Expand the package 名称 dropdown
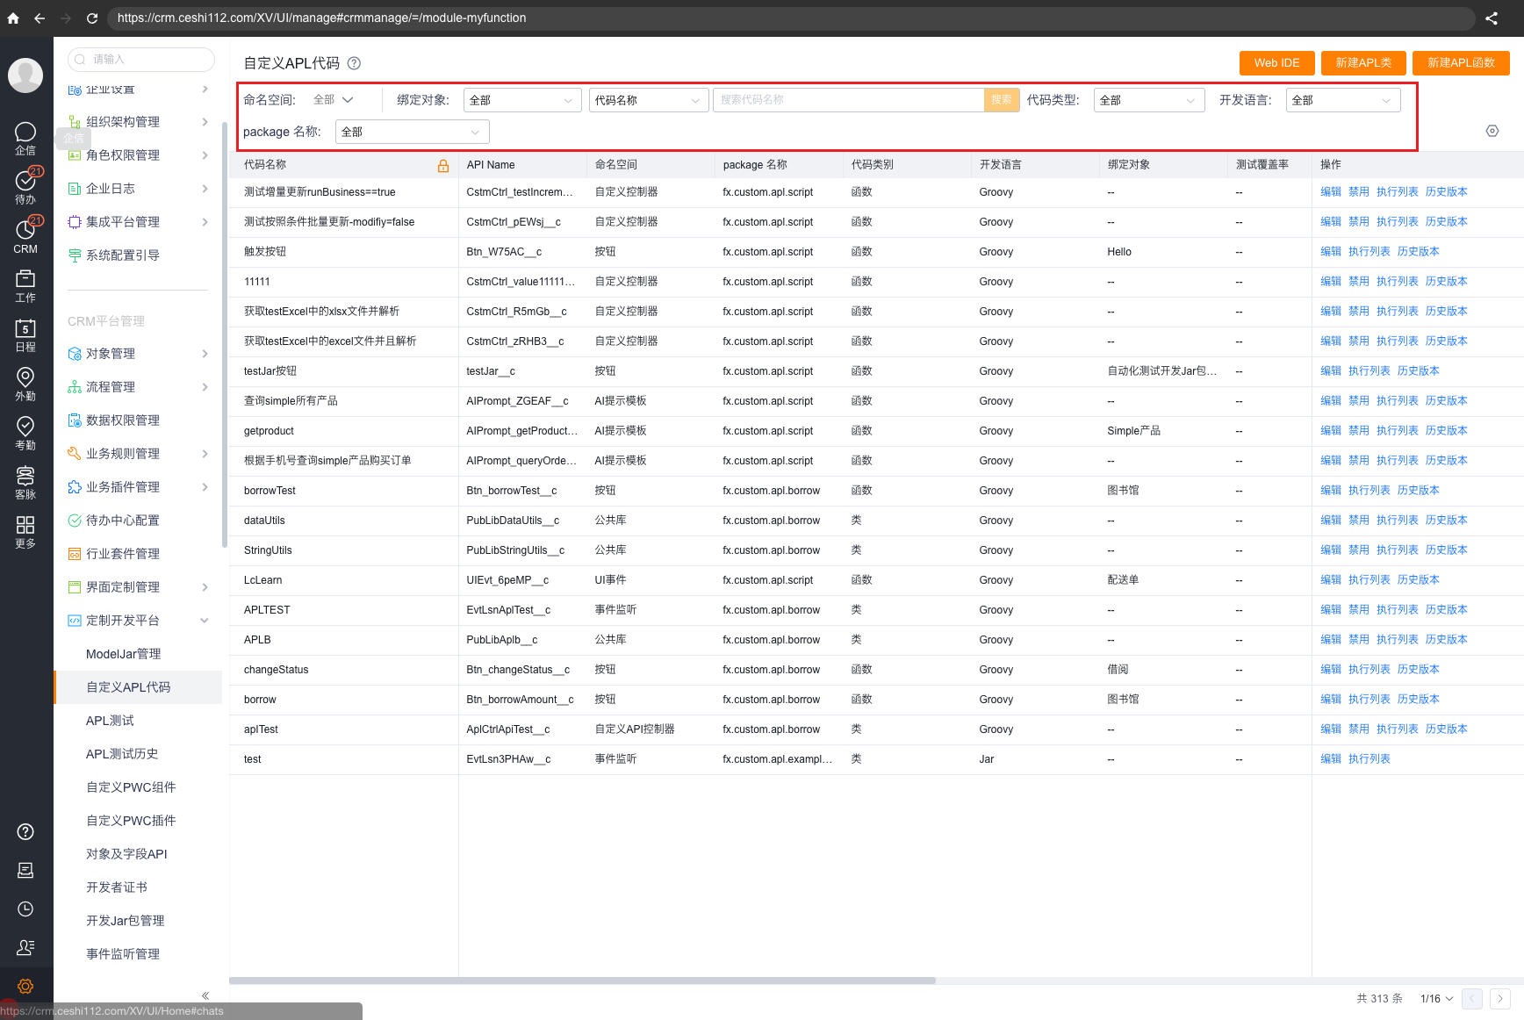Image resolution: width=1524 pixels, height=1020 pixels. point(411,132)
